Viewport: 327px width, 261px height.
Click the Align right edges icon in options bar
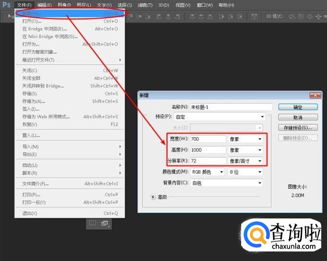177,16
